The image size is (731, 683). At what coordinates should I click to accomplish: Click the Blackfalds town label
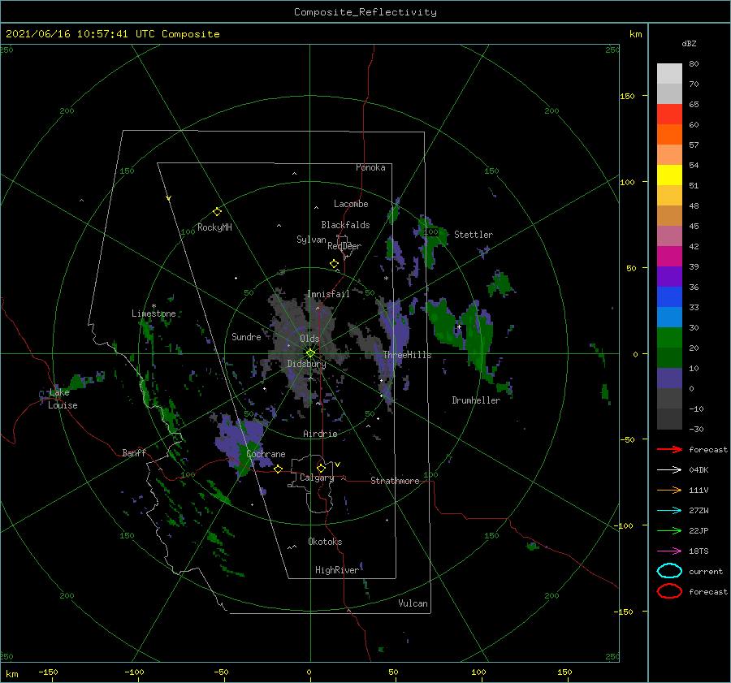point(345,225)
